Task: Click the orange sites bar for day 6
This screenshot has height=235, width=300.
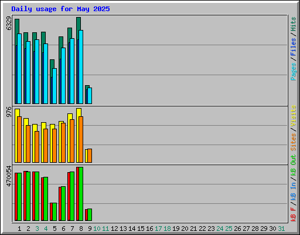Action: (x=63, y=143)
